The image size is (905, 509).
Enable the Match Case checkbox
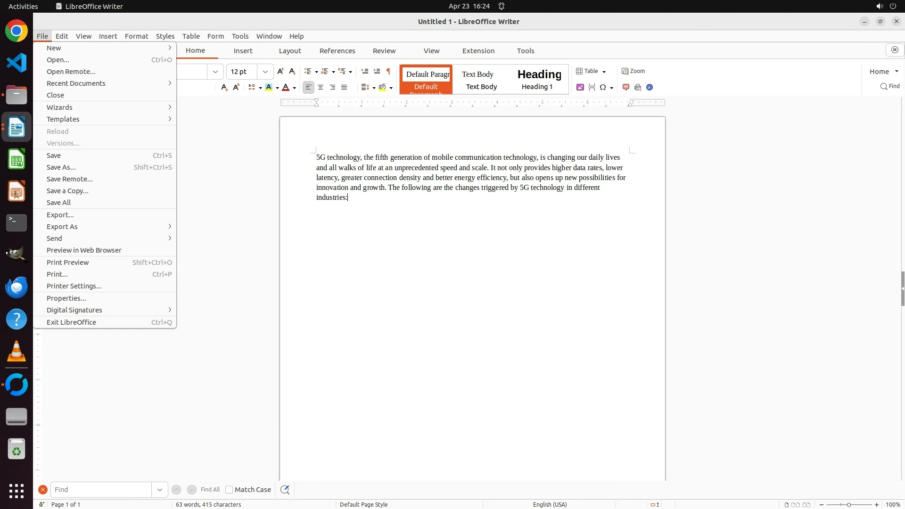229,490
